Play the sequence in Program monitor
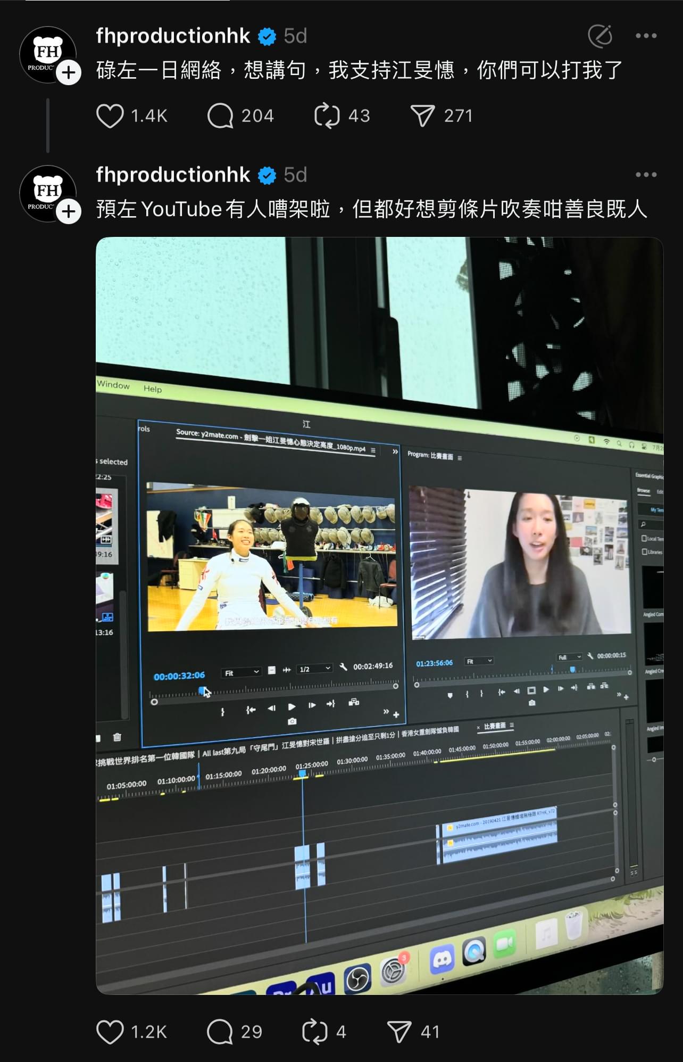683x1062 pixels. [x=546, y=690]
